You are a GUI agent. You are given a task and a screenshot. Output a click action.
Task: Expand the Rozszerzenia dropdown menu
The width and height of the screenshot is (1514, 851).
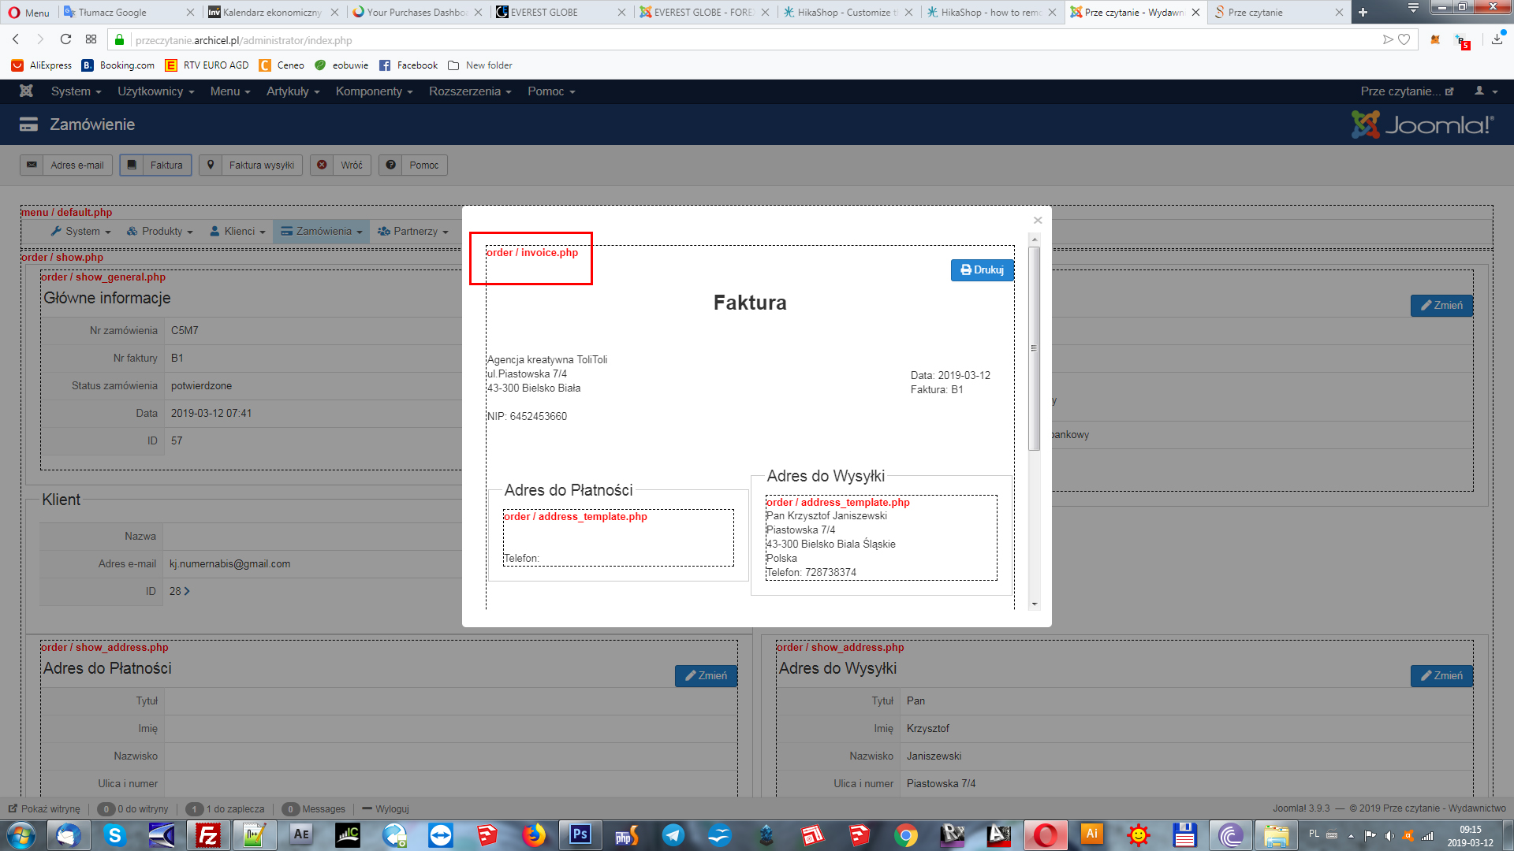point(470,91)
